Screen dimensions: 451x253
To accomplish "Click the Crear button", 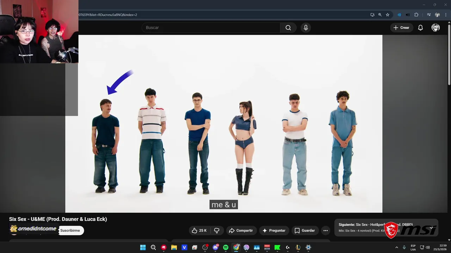I will coord(401,28).
